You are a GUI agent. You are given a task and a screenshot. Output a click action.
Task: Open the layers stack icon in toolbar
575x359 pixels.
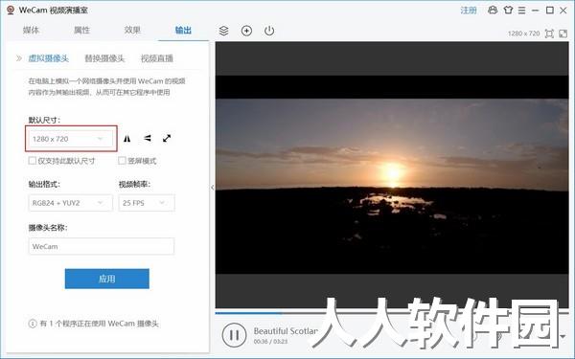point(223,31)
